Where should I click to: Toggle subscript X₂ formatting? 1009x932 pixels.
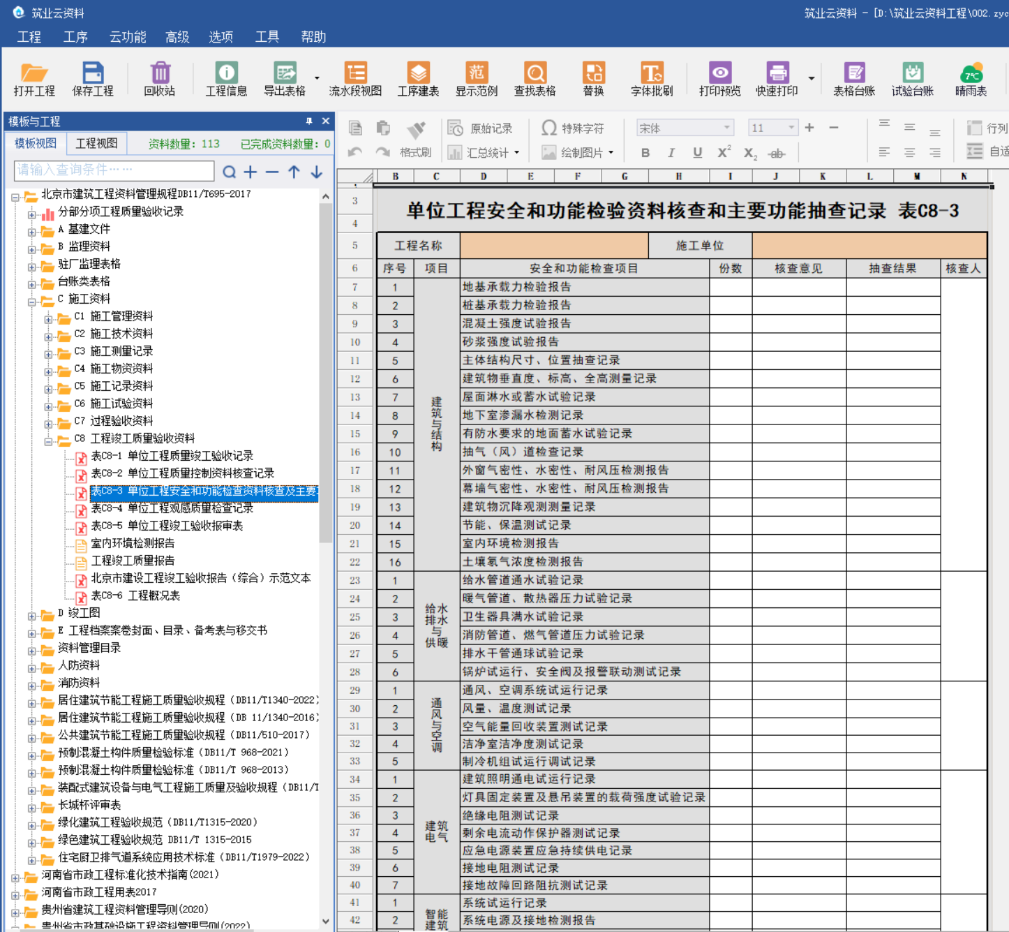point(750,154)
